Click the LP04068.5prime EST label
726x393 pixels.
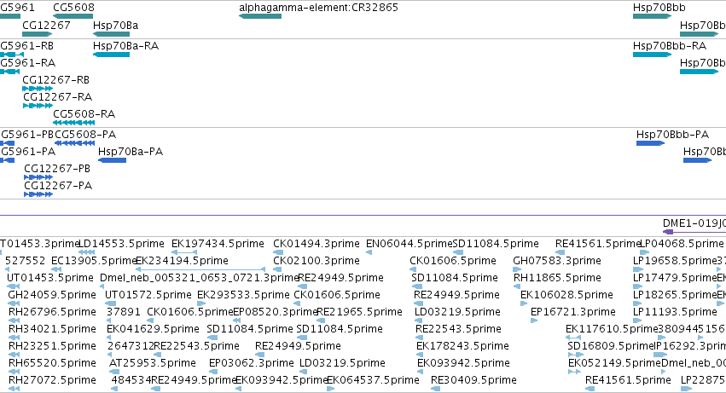click(x=682, y=244)
